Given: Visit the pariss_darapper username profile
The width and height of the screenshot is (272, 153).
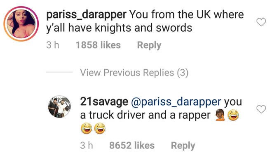Looking at the screenshot, I should coord(86,15).
